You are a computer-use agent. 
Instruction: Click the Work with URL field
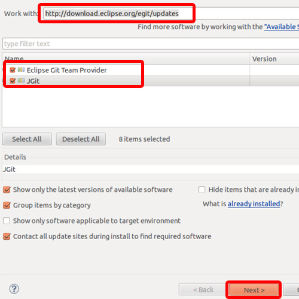tap(171, 14)
